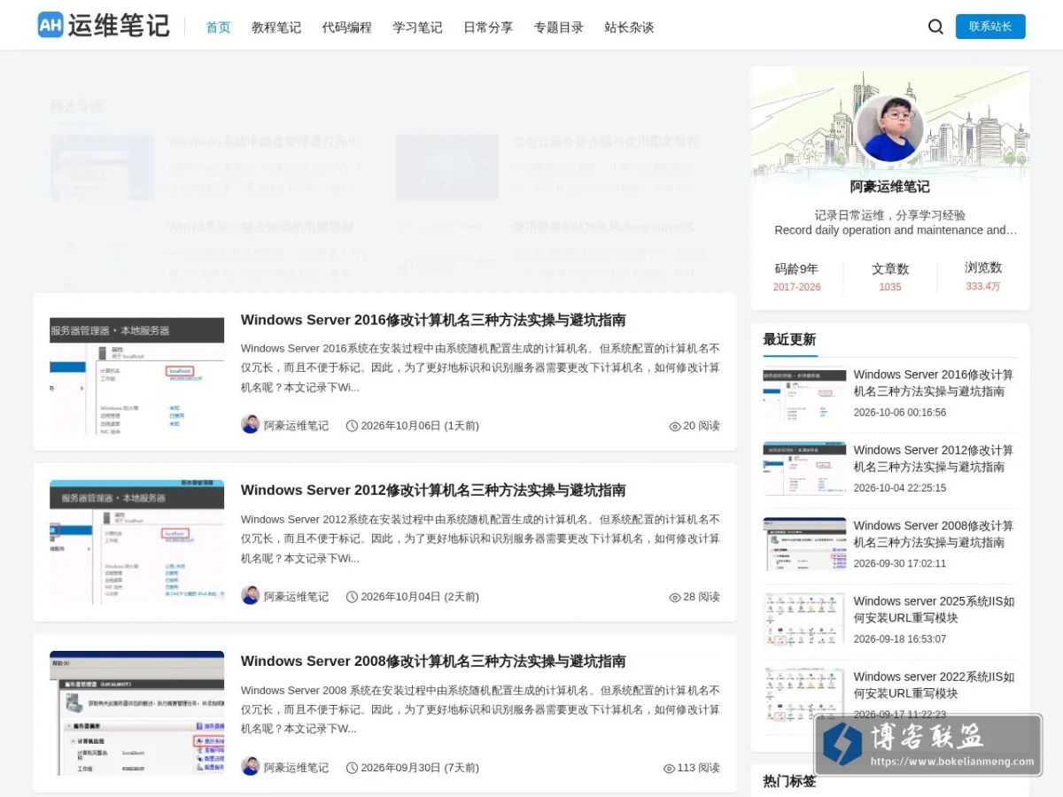The width and height of the screenshot is (1063, 797).
Task: Click the 码龄9年 2017-2026 stat
Action: (796, 277)
